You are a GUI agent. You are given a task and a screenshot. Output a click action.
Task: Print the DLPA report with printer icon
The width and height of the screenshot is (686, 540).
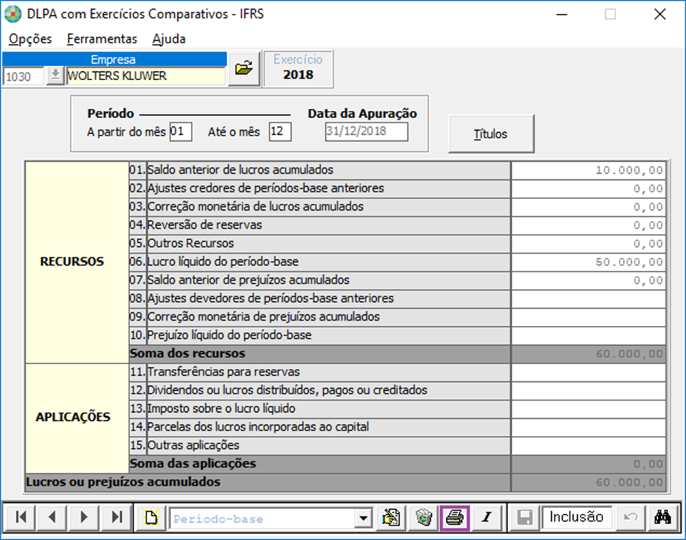[455, 517]
